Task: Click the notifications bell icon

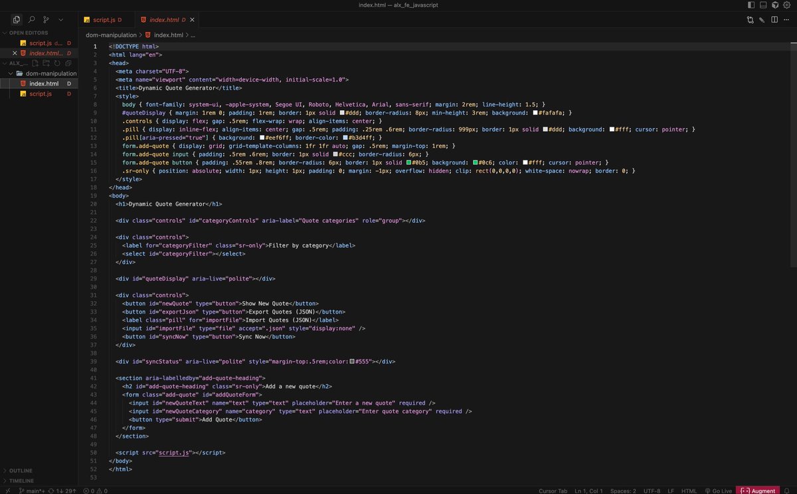Action: (x=788, y=491)
